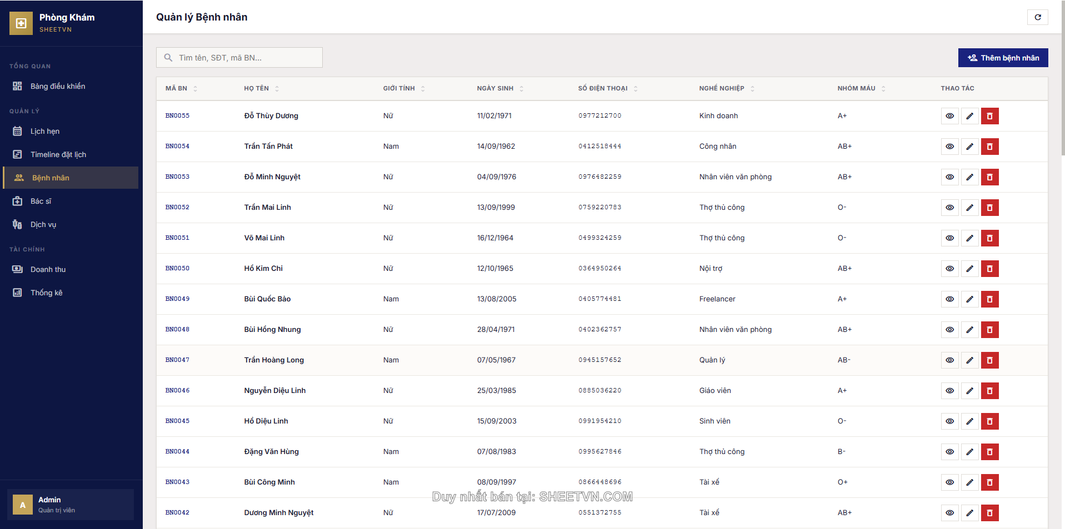View patient Trần Hoàng Long with eye icon

[949, 360]
